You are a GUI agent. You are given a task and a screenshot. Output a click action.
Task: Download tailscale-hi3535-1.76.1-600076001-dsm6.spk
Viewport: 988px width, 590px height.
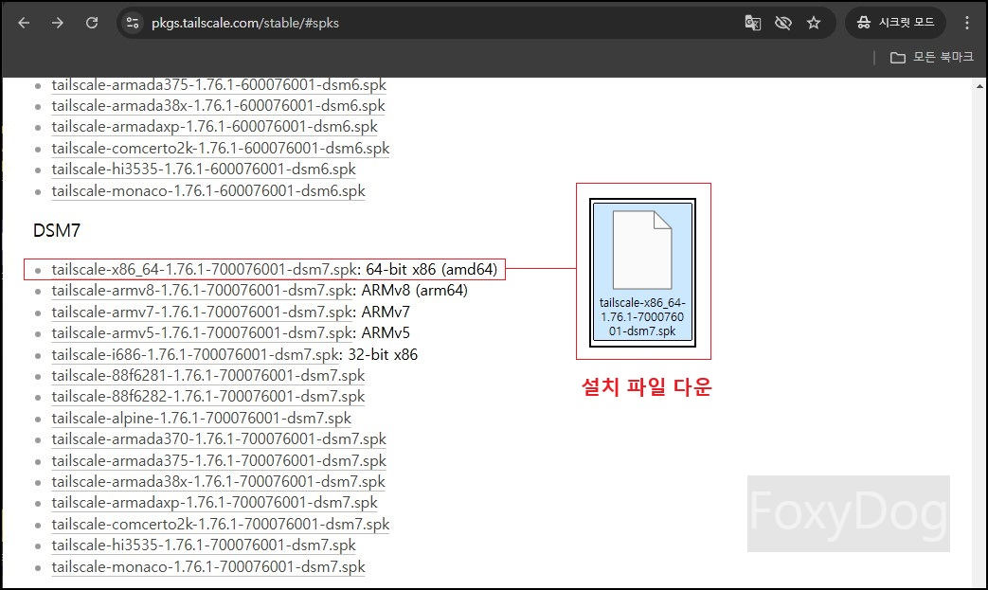[x=204, y=169]
